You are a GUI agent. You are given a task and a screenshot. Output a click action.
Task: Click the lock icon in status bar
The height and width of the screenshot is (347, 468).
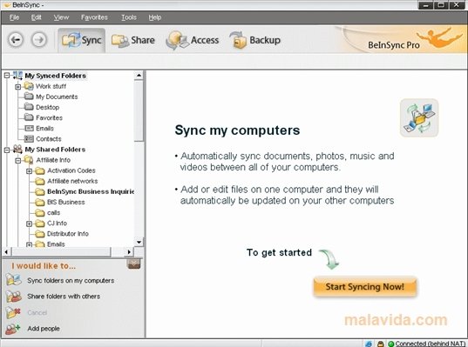click(380, 344)
